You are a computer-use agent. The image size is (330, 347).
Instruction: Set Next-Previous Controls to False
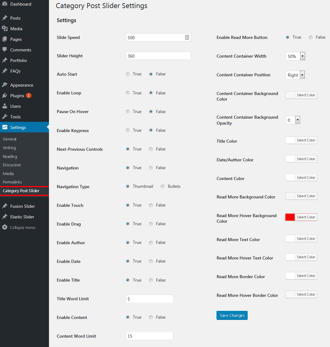point(151,149)
